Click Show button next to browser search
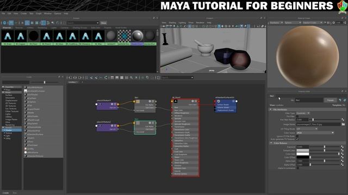 click(x=103, y=23)
